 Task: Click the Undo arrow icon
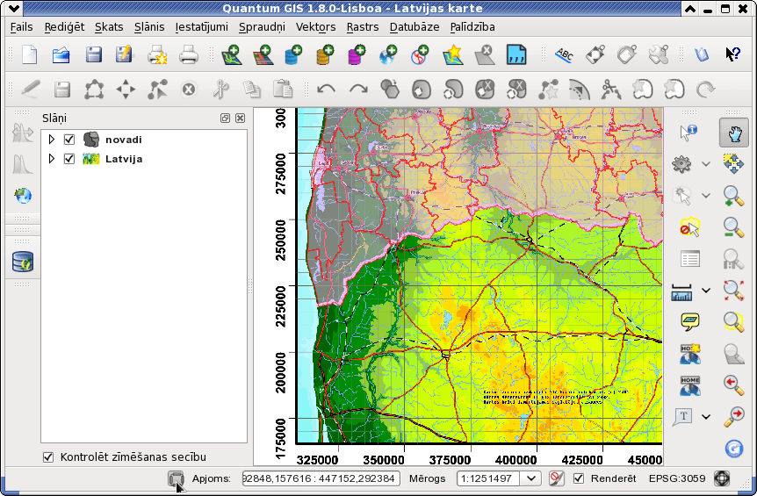(327, 90)
